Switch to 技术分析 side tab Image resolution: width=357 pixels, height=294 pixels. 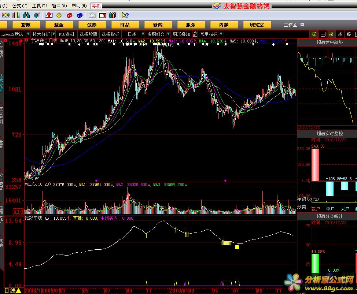tap(1, 82)
